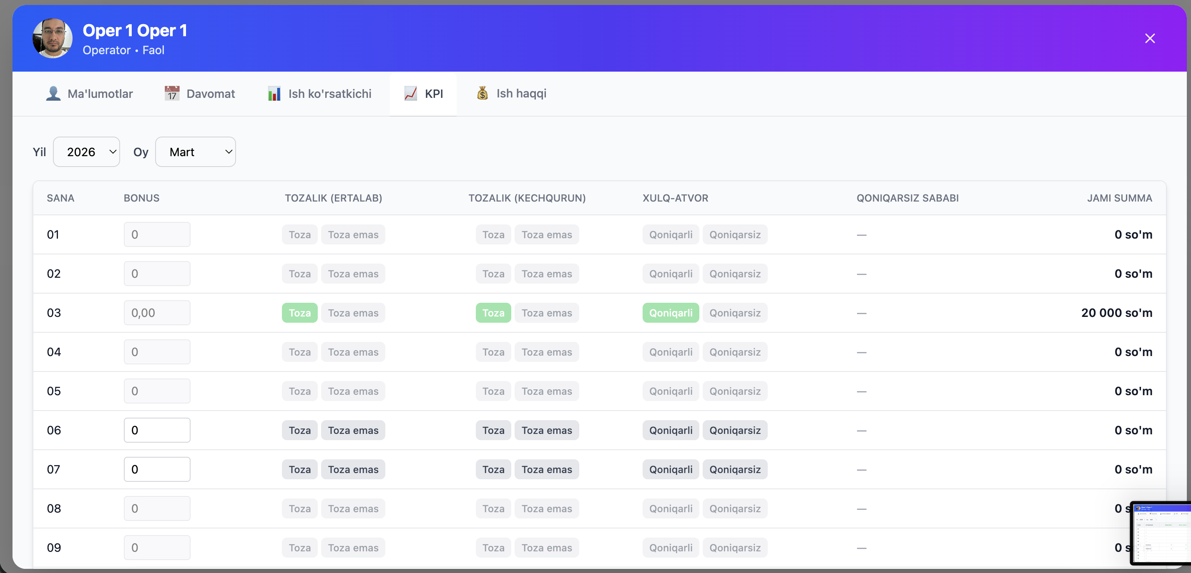The image size is (1191, 573).
Task: Choose Qoniqarli for day 07 behavior
Action: [x=671, y=470]
